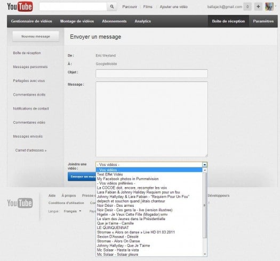Click the ballajack@gmail.com account name
This screenshot has width=280, height=261.
(x=225, y=7)
